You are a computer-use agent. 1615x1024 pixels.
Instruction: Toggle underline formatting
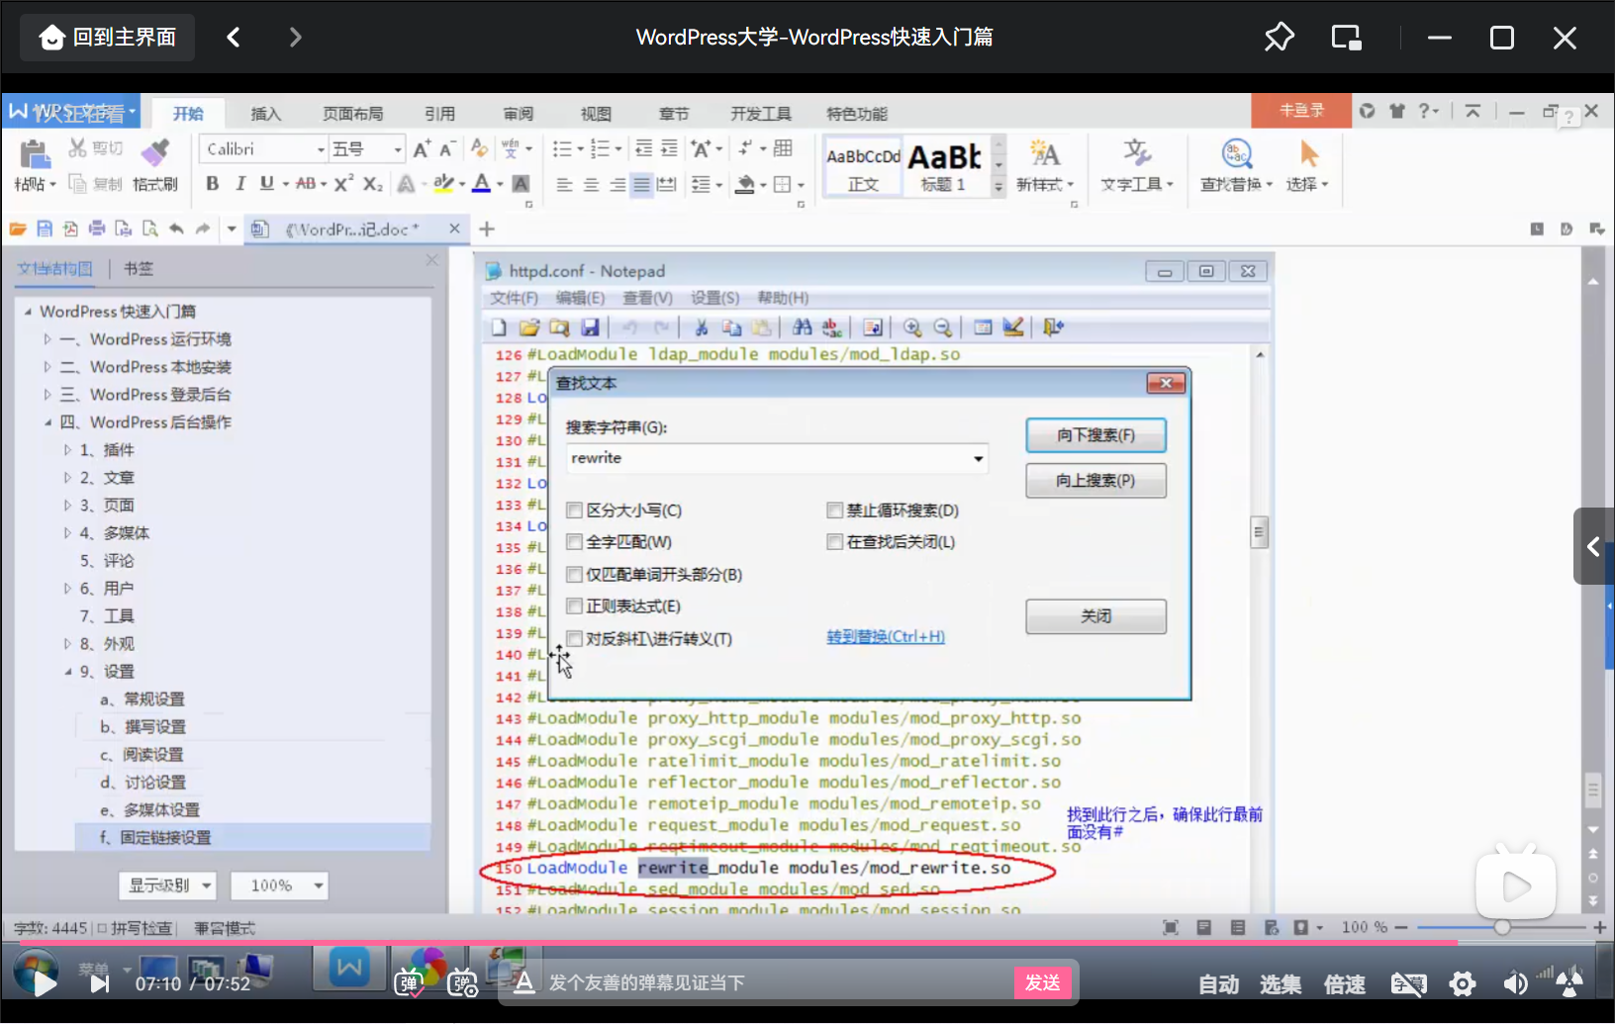click(x=266, y=183)
